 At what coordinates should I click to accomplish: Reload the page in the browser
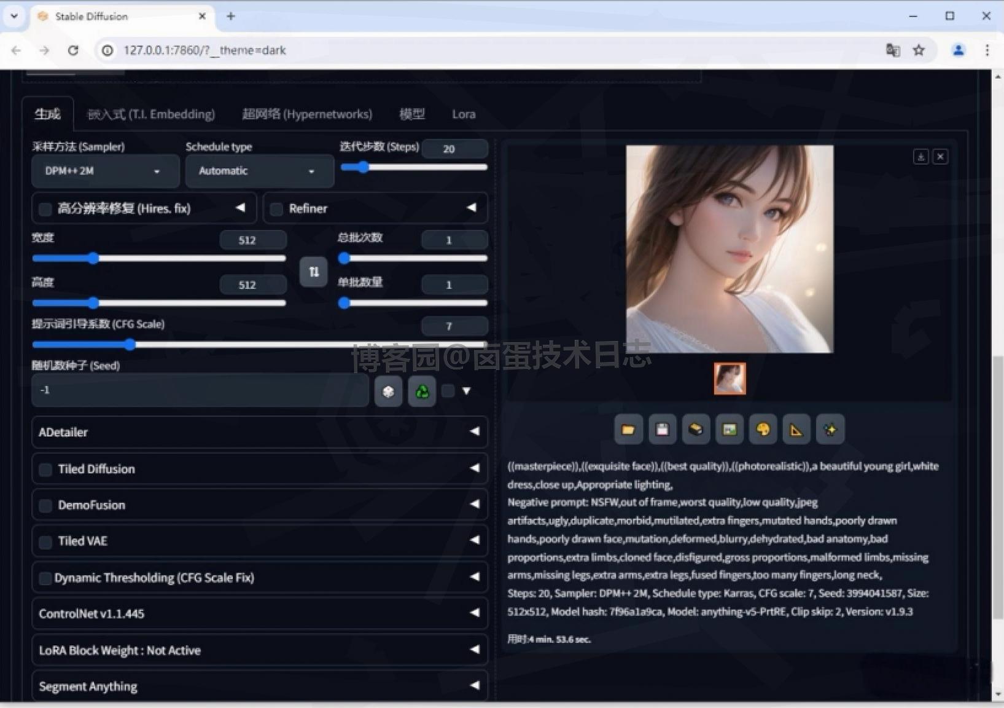(x=73, y=50)
